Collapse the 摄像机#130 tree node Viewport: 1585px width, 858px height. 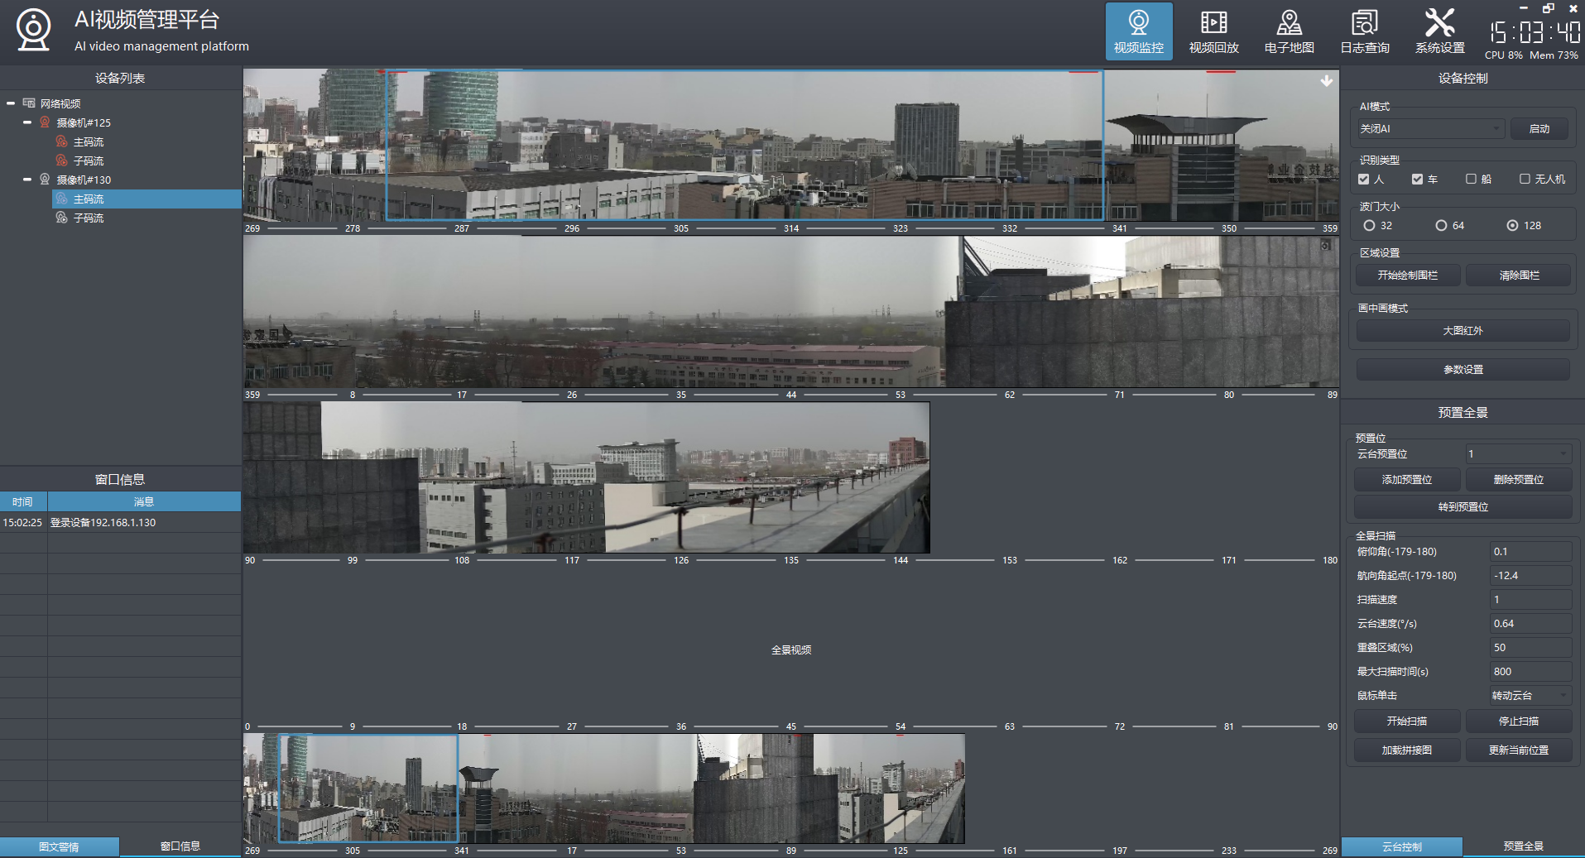[27, 180]
